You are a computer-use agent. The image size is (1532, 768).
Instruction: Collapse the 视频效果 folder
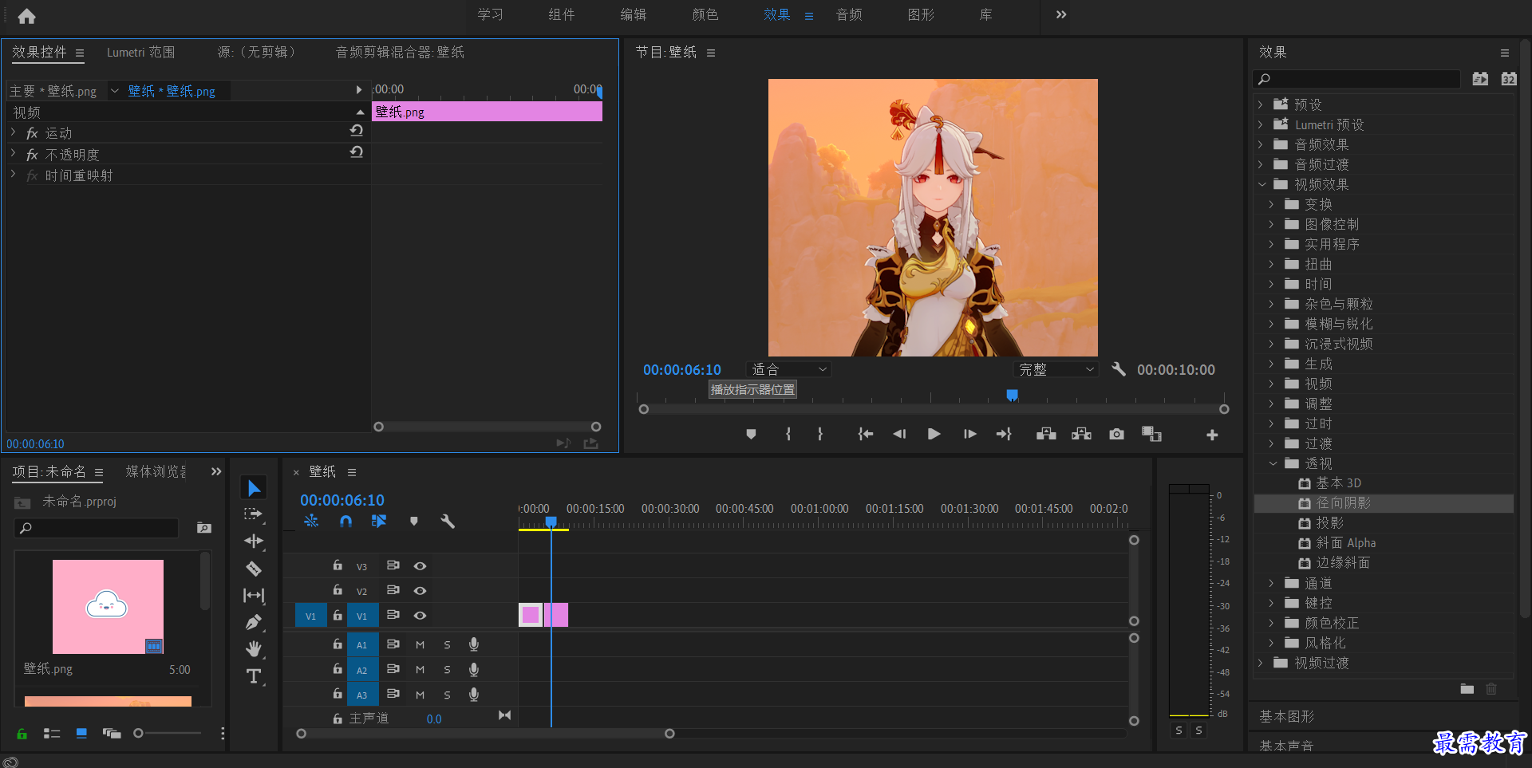point(1262,184)
